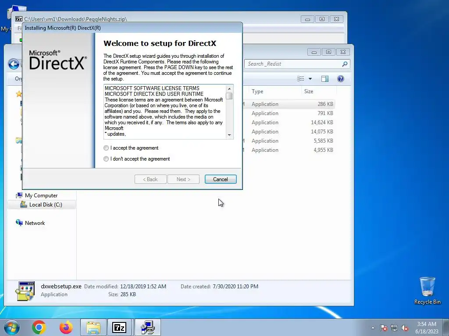Click the disabled Next button
Image resolution: width=449 pixels, height=336 pixels.
pyautogui.click(x=183, y=179)
